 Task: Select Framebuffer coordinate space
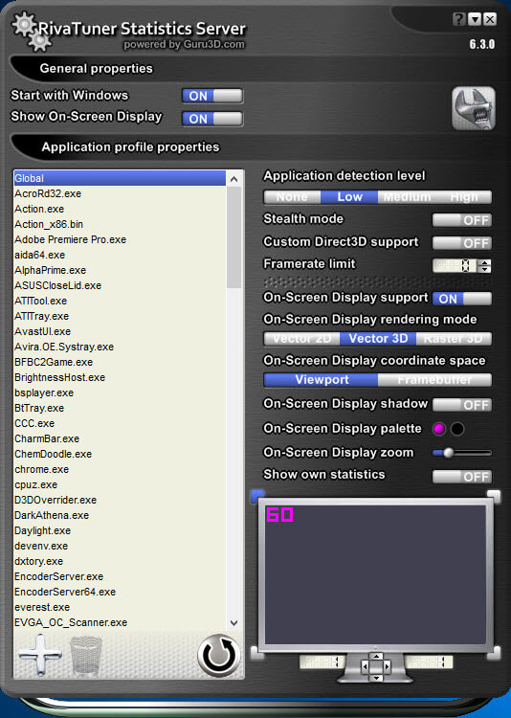click(x=434, y=380)
